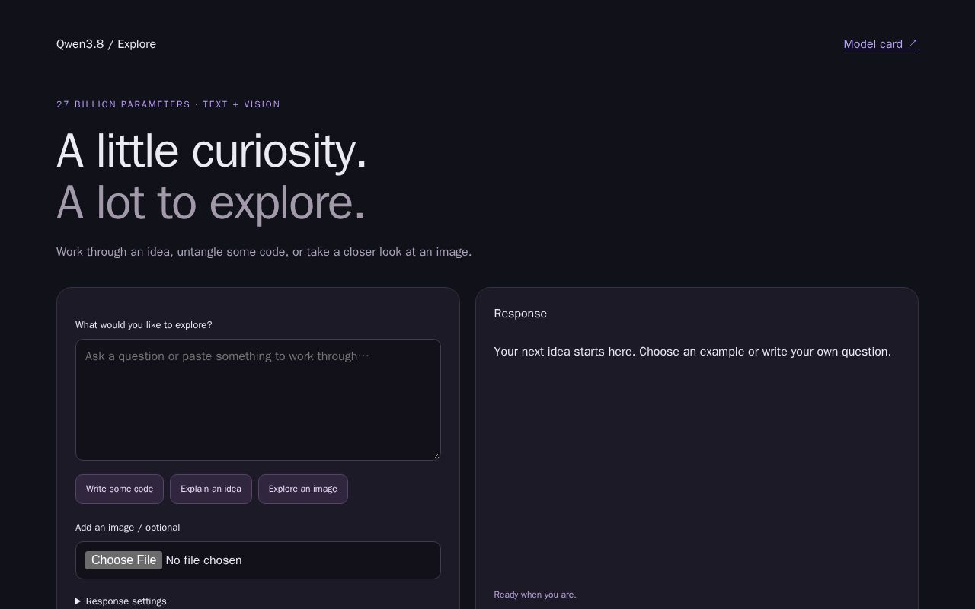Click the Response panel heading
The width and height of the screenshot is (975, 609).
click(x=520, y=314)
